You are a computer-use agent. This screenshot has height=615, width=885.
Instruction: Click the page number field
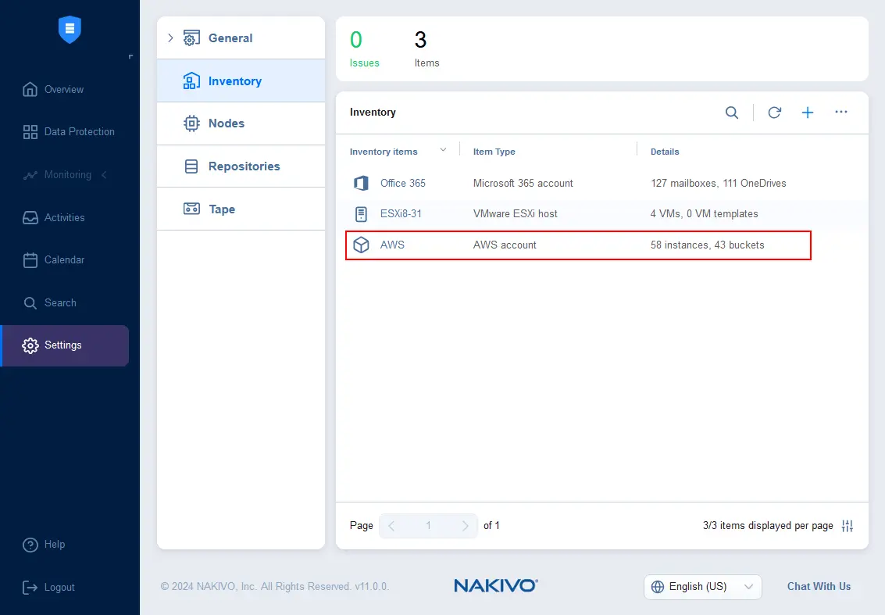428,526
